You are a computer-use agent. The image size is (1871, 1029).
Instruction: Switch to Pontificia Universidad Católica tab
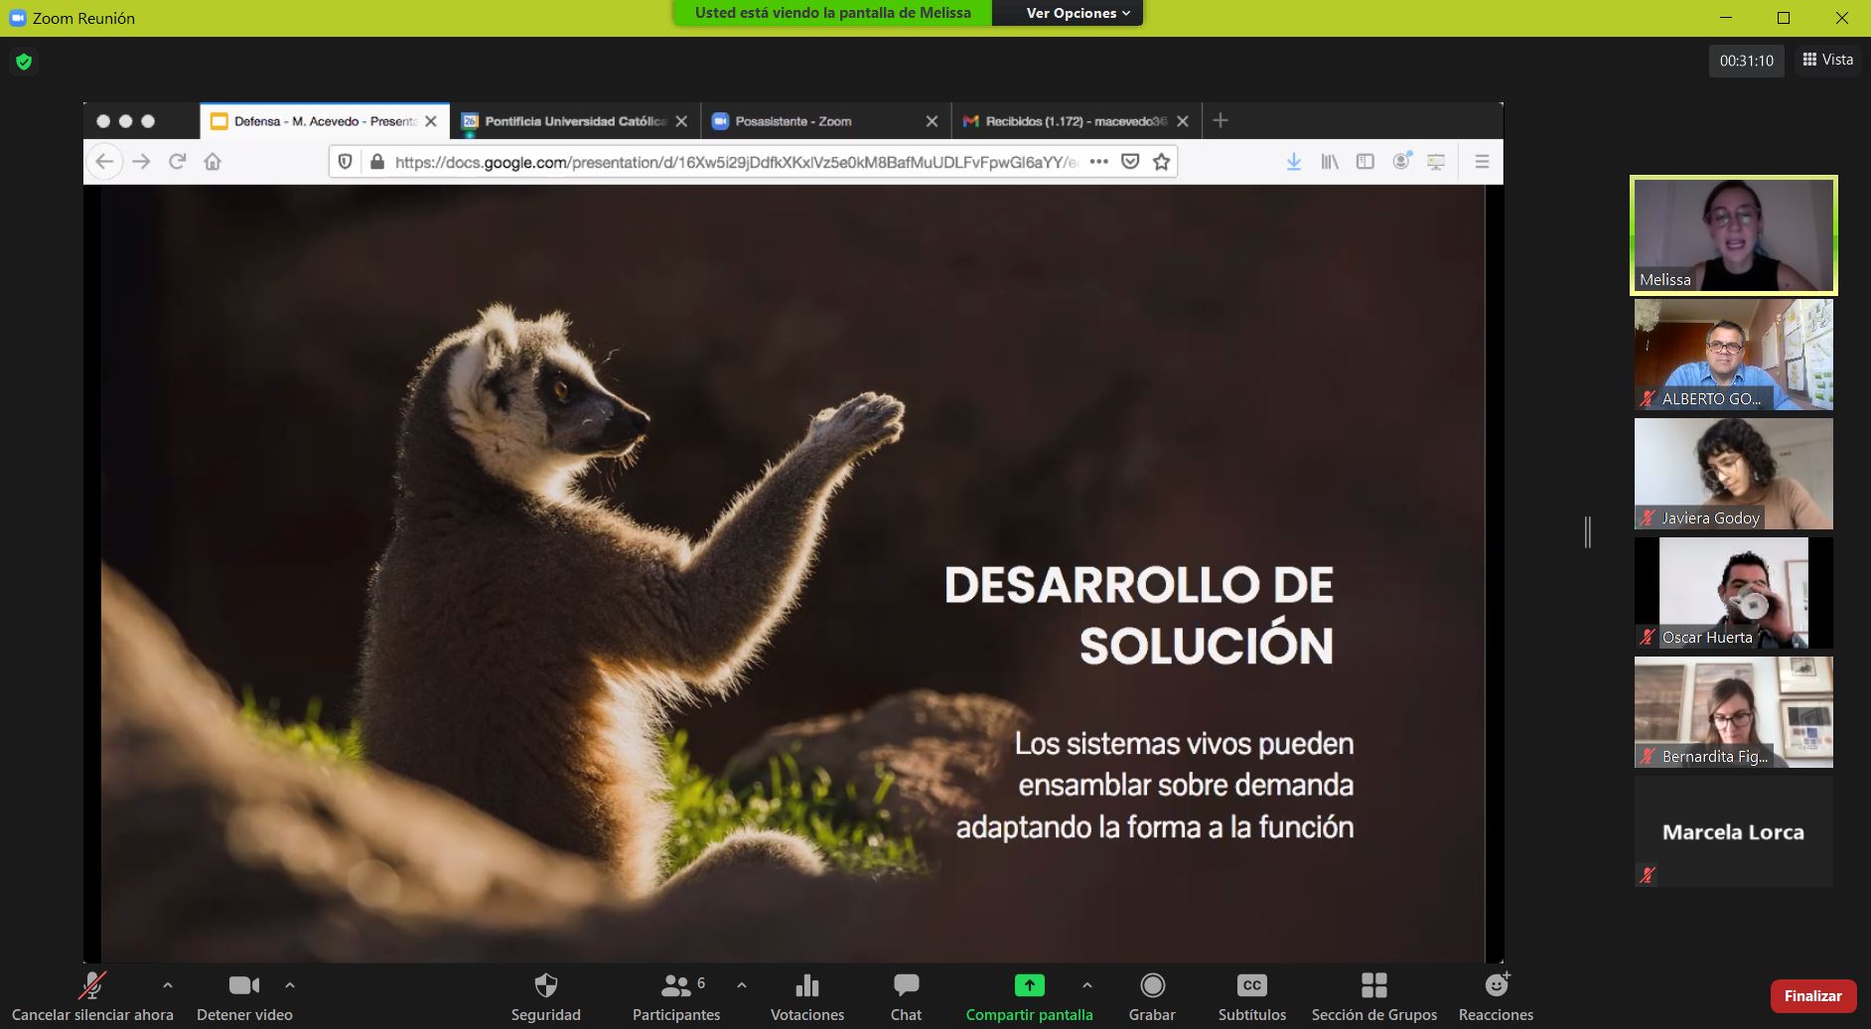click(x=574, y=121)
